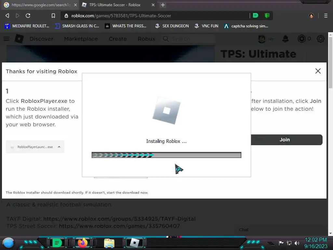The image size is (333, 250).
Task: Open the Roblox user avatar profile
Action: tap(262, 39)
